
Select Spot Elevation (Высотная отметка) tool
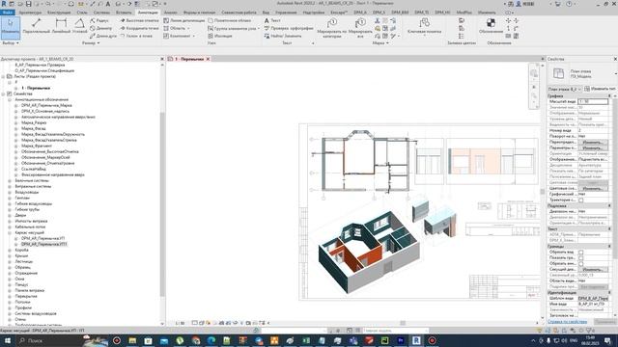tap(139, 20)
